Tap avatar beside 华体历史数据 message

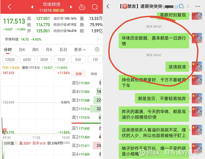point(197,38)
